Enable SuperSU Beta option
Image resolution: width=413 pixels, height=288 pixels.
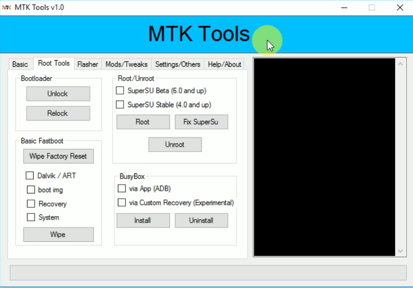click(x=120, y=91)
